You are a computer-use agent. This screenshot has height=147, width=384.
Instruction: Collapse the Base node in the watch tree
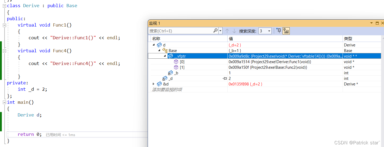click(x=159, y=50)
